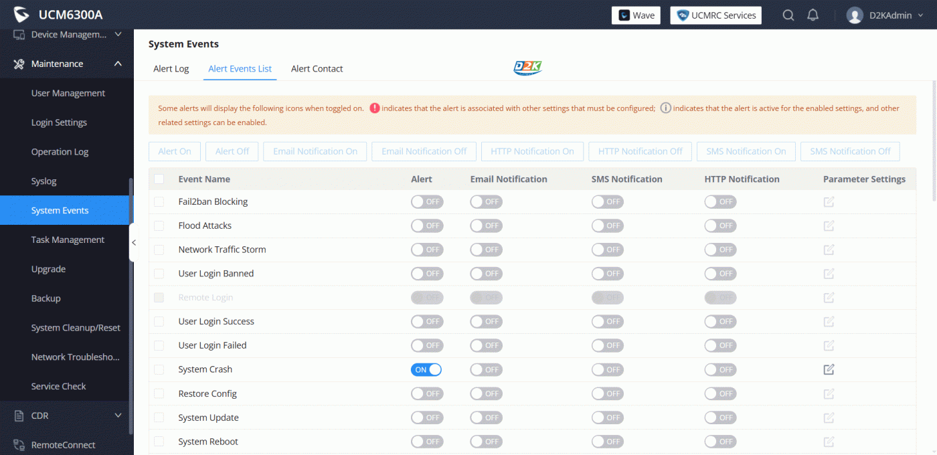Click the D2KAdmin user avatar icon

[x=855, y=15]
